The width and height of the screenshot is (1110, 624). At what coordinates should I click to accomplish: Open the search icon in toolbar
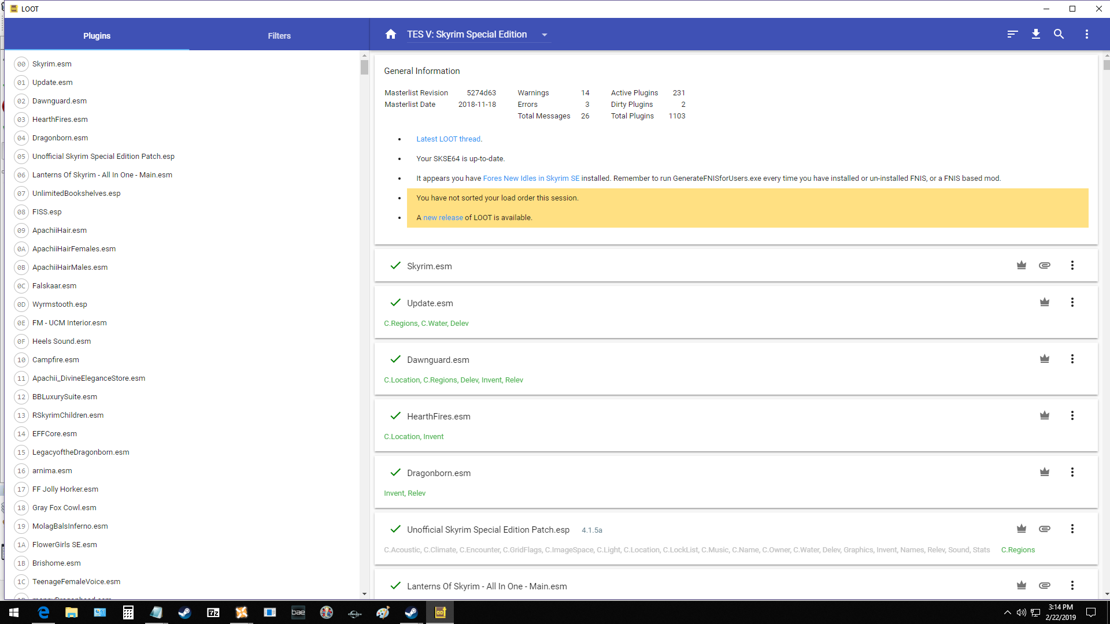coord(1059,35)
